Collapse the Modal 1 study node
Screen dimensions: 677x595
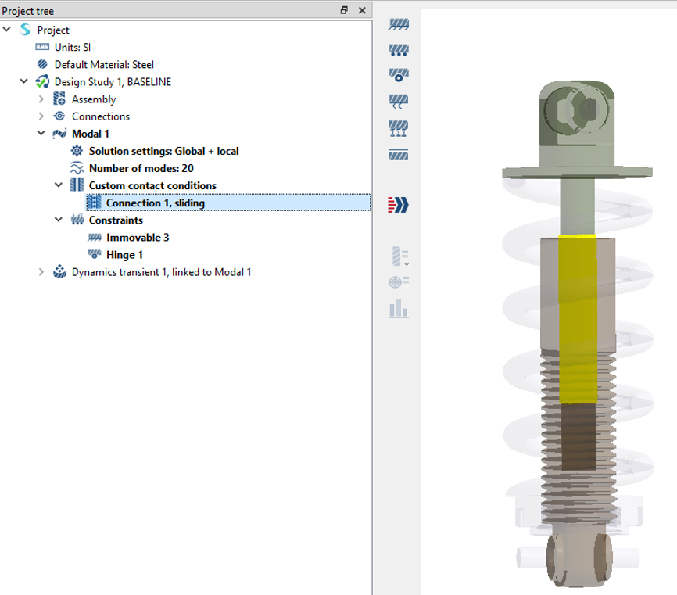[41, 134]
